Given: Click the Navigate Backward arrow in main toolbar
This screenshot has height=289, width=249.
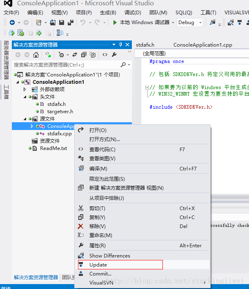Looking at the screenshot, I should point(12,22).
